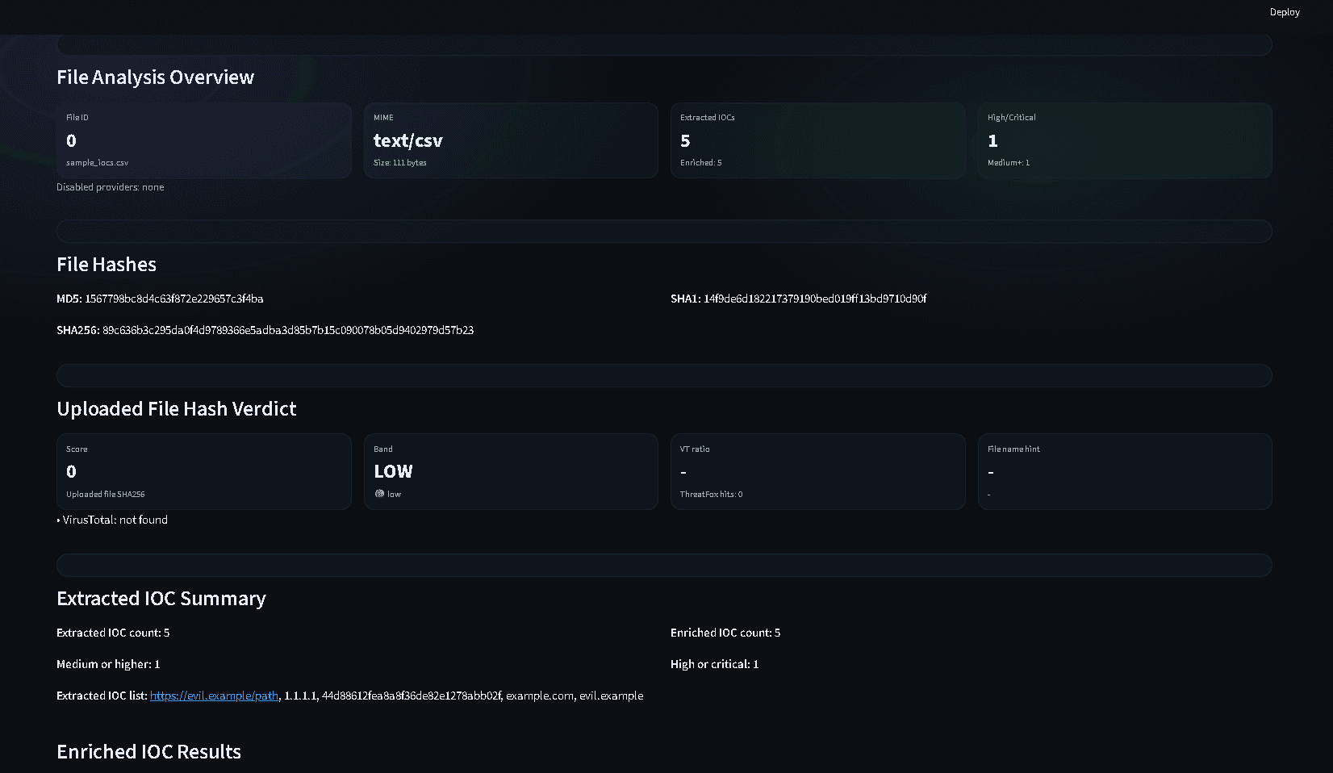Click the 'File name hint' label
This screenshot has height=773, width=1333.
point(1013,449)
